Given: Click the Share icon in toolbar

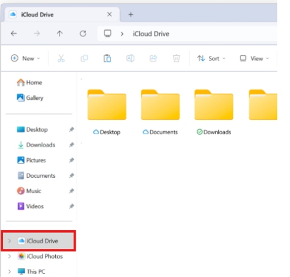Looking at the screenshot, I should tap(153, 58).
